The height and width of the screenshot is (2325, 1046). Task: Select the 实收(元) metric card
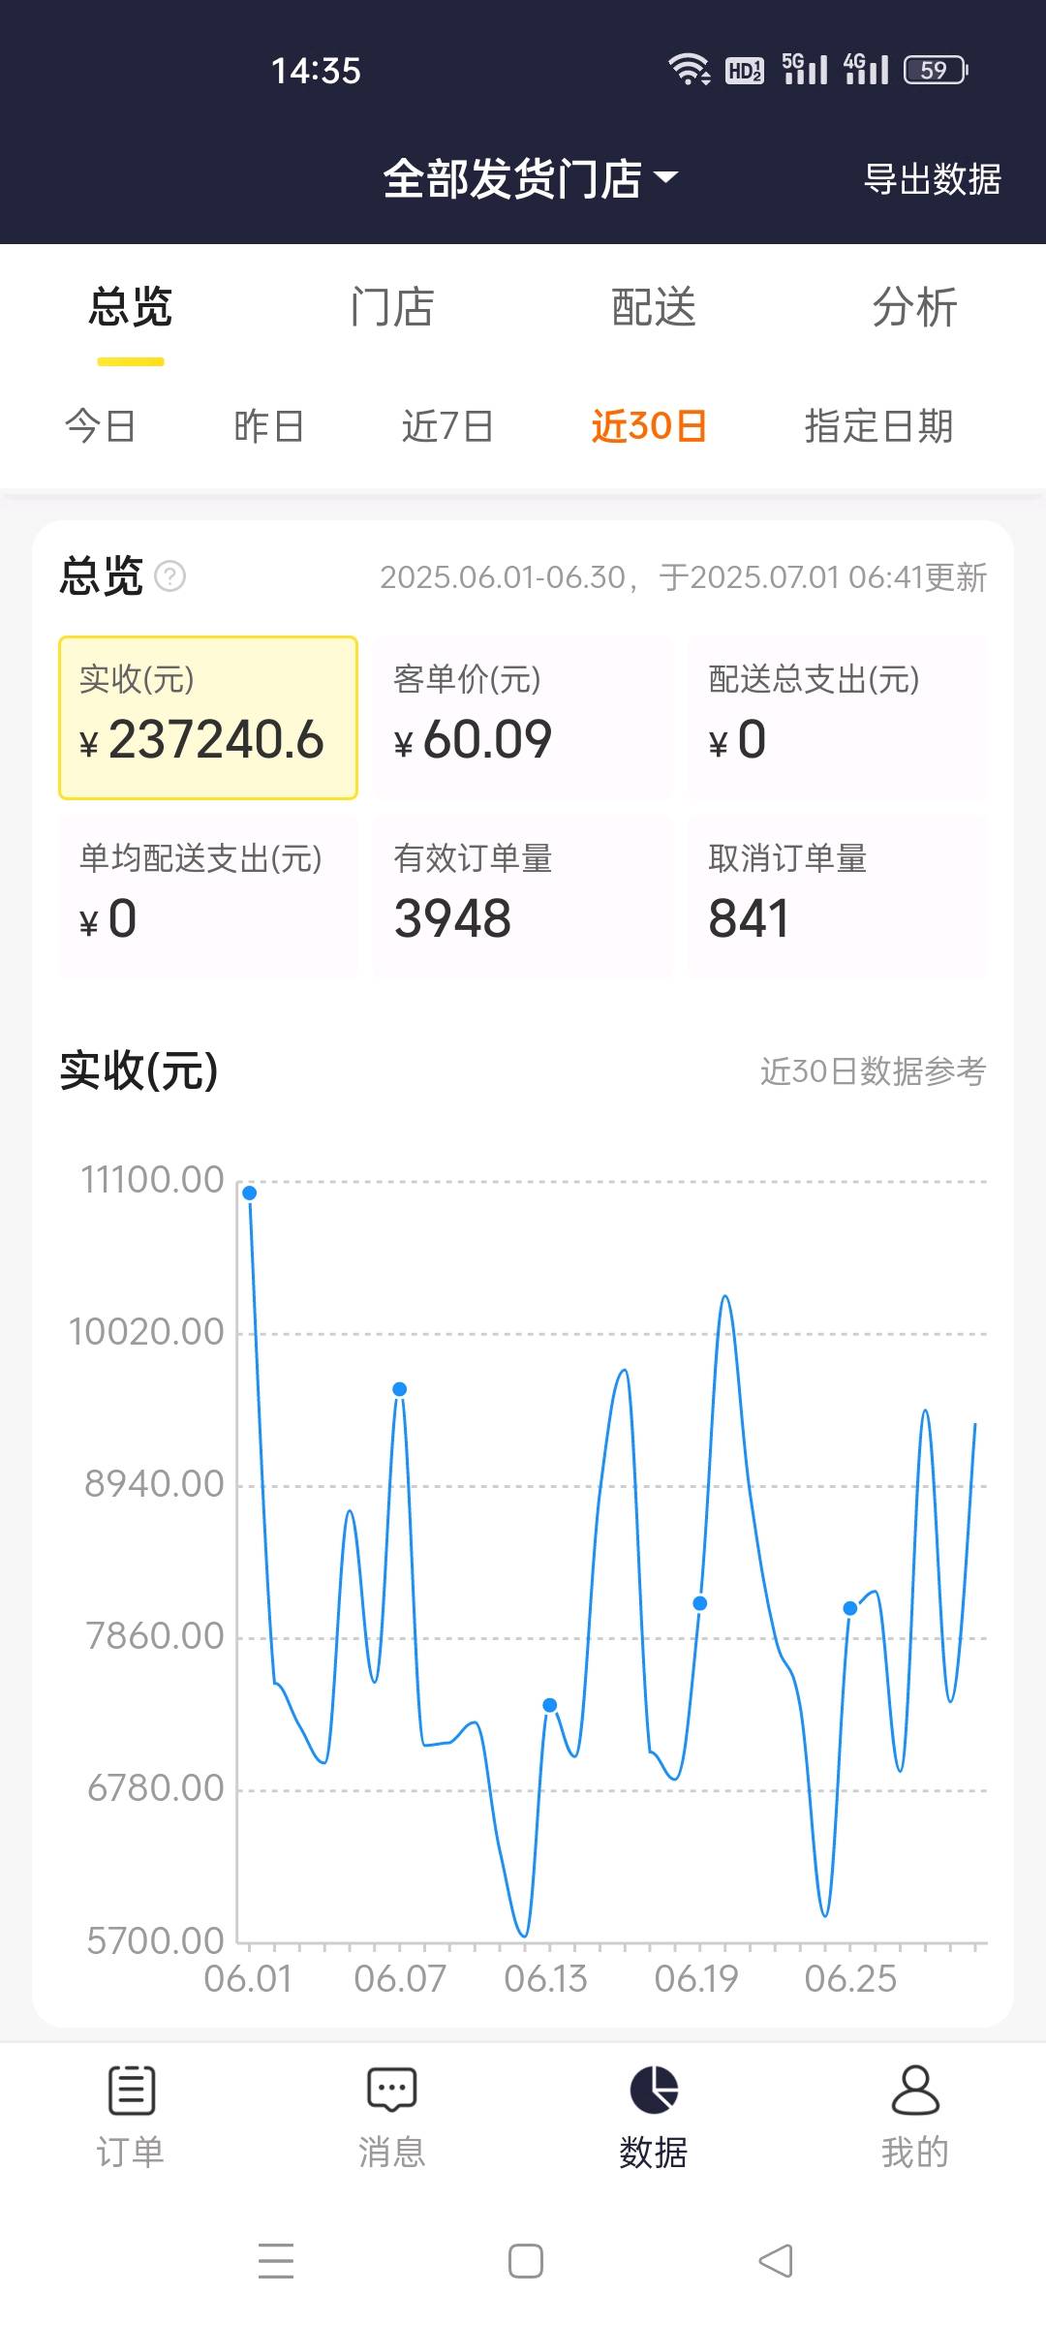pyautogui.click(x=208, y=718)
